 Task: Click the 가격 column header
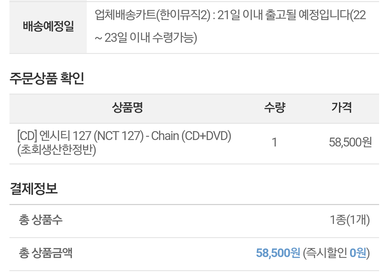[341, 108]
